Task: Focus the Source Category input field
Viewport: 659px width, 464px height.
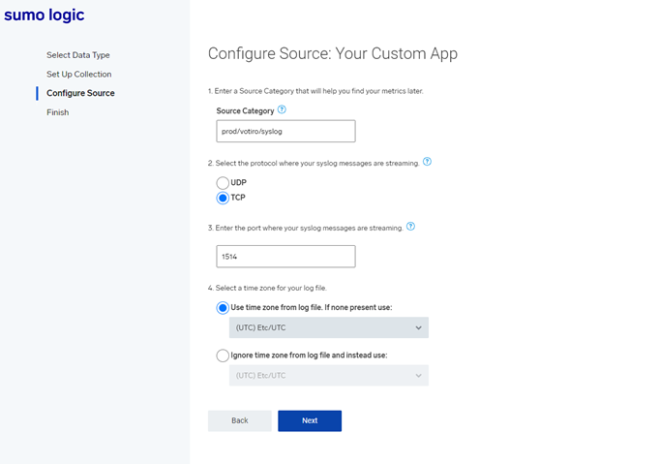Action: pos(285,131)
